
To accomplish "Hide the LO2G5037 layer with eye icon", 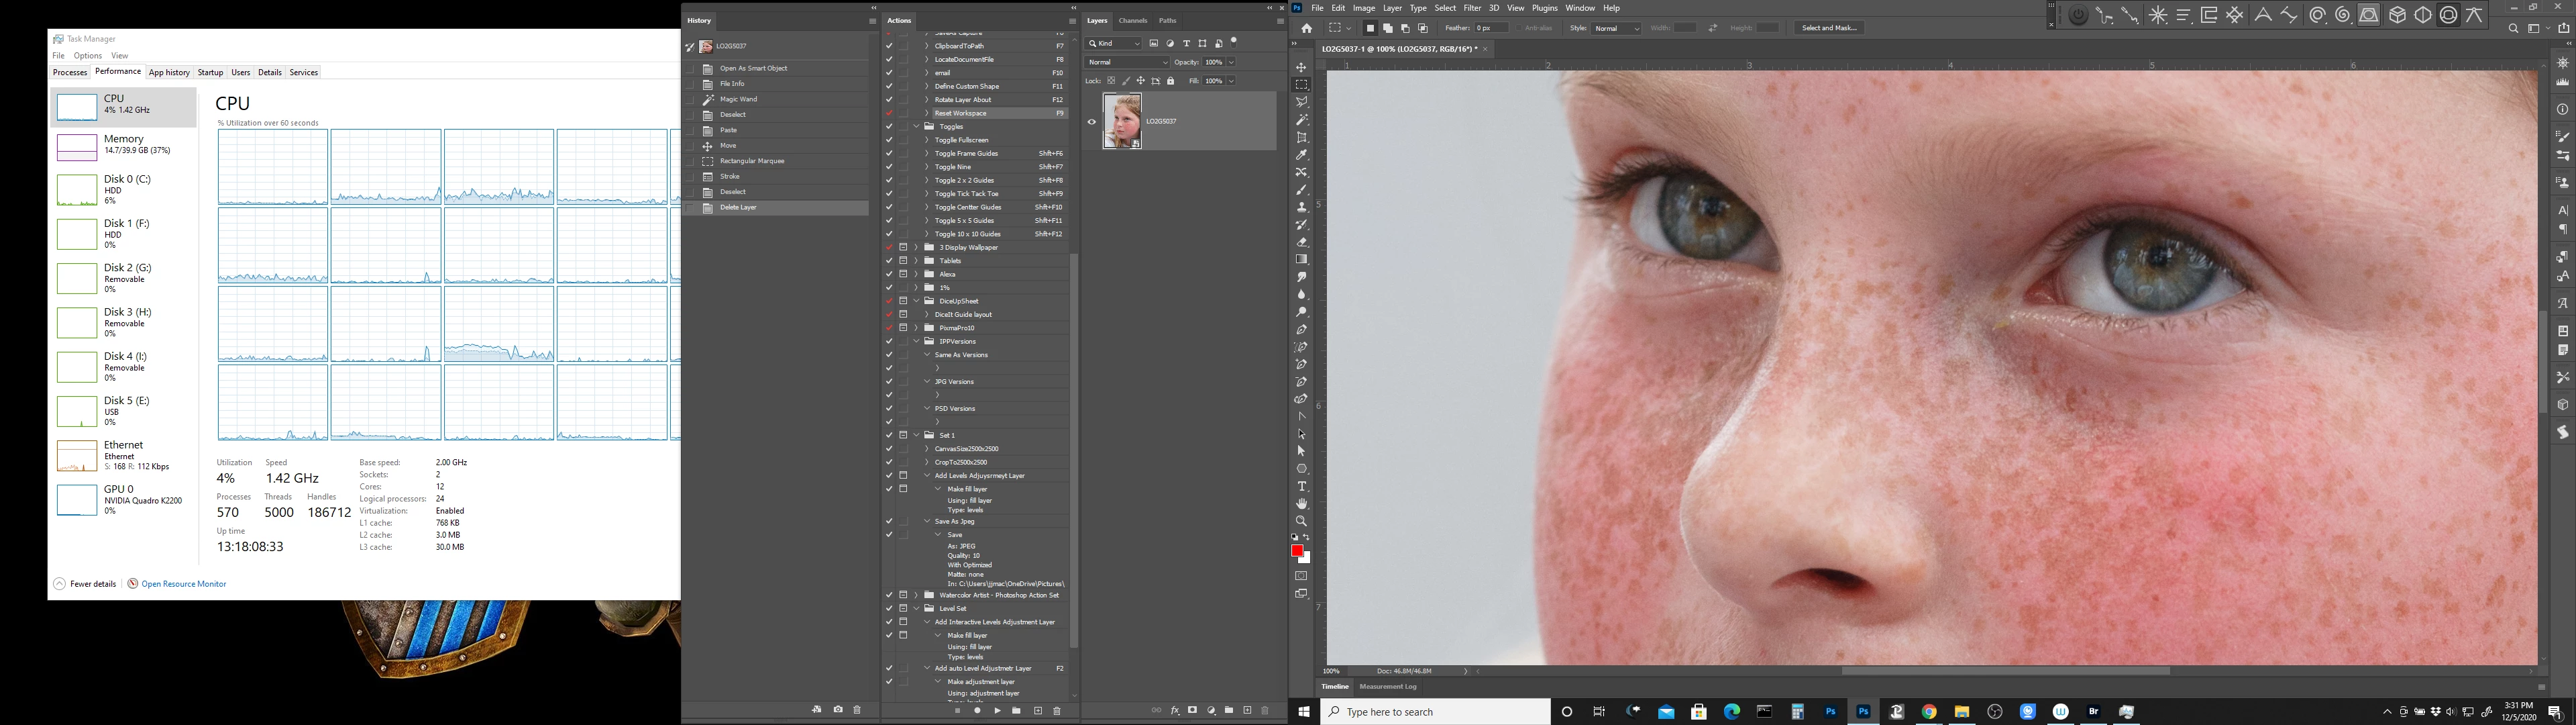I will tap(1091, 122).
